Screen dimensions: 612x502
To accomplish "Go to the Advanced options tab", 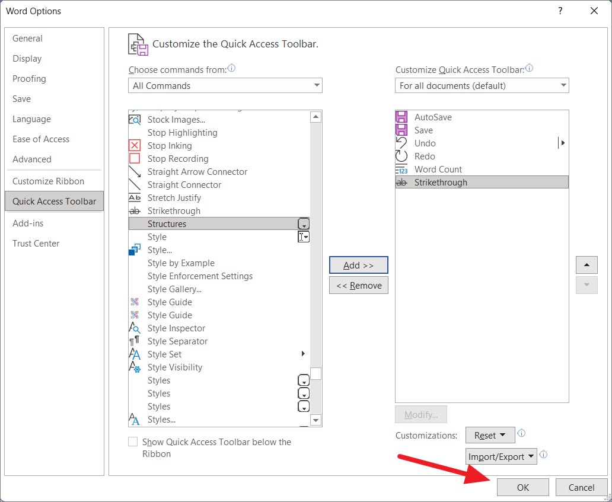I will point(32,159).
